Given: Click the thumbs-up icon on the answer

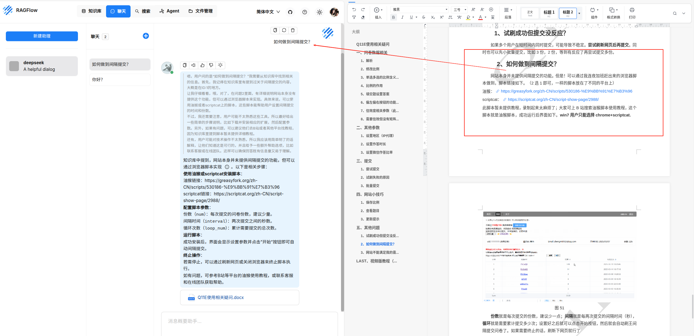Looking at the screenshot, I should point(202,65).
